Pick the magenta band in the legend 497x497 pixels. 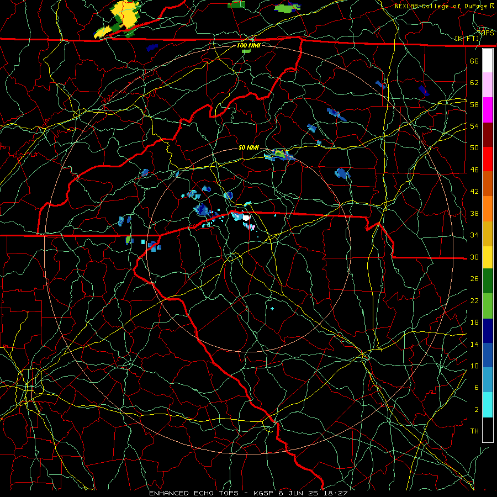click(488, 110)
